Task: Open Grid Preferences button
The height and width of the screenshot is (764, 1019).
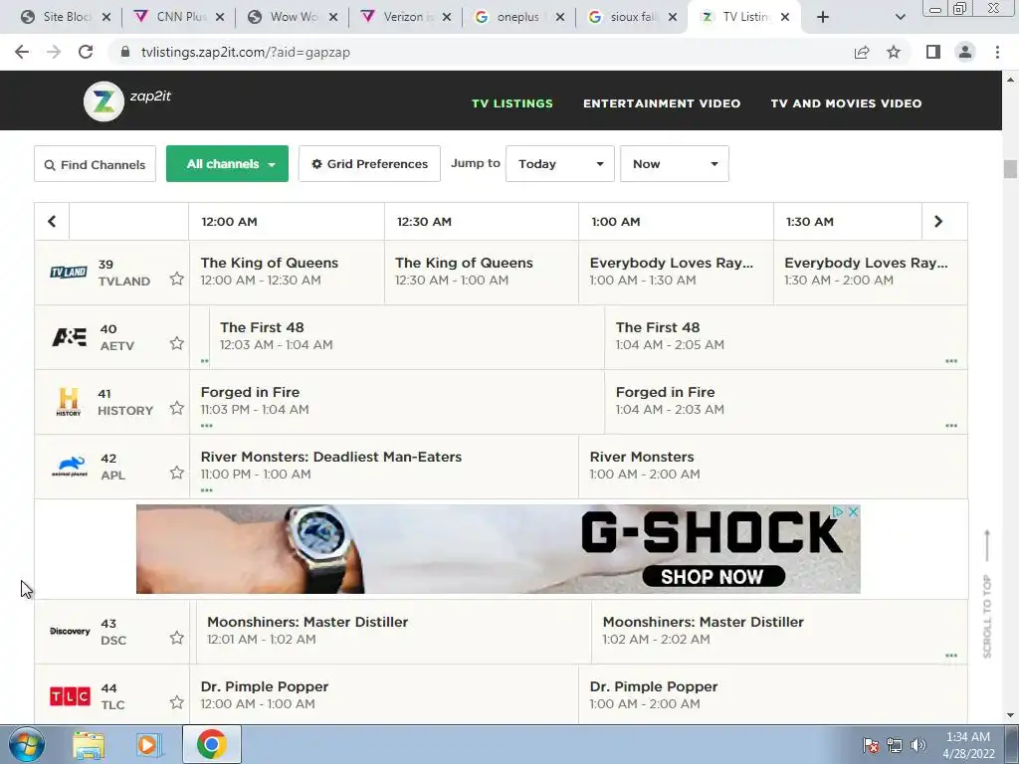Action: (x=369, y=164)
